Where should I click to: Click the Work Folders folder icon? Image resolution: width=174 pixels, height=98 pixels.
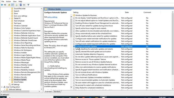coord(12,82)
